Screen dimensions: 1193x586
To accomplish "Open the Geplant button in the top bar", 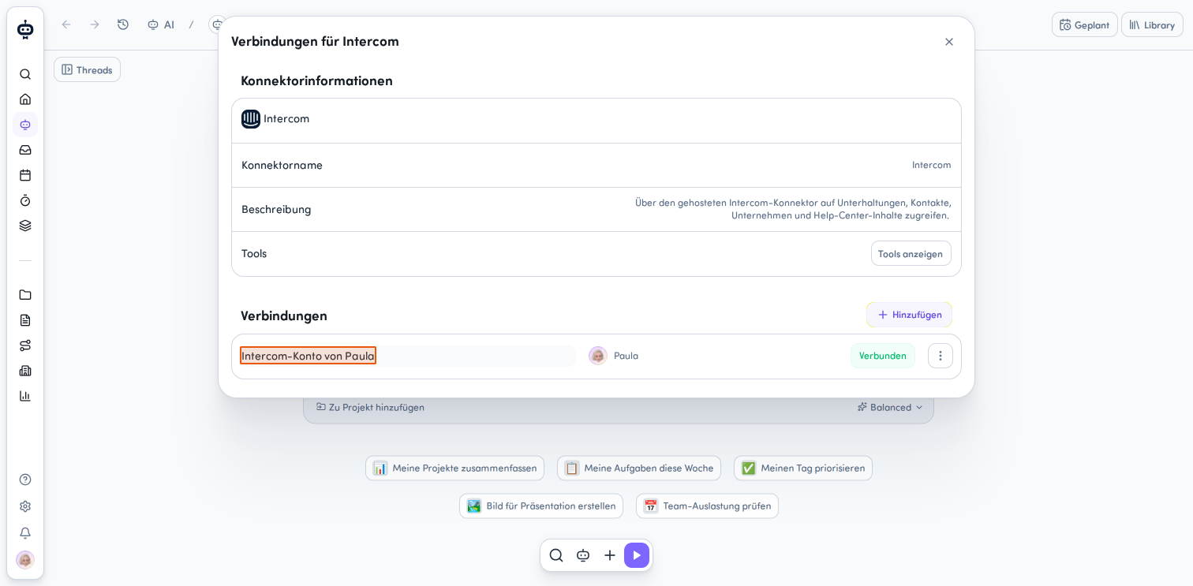I will pyautogui.click(x=1085, y=24).
